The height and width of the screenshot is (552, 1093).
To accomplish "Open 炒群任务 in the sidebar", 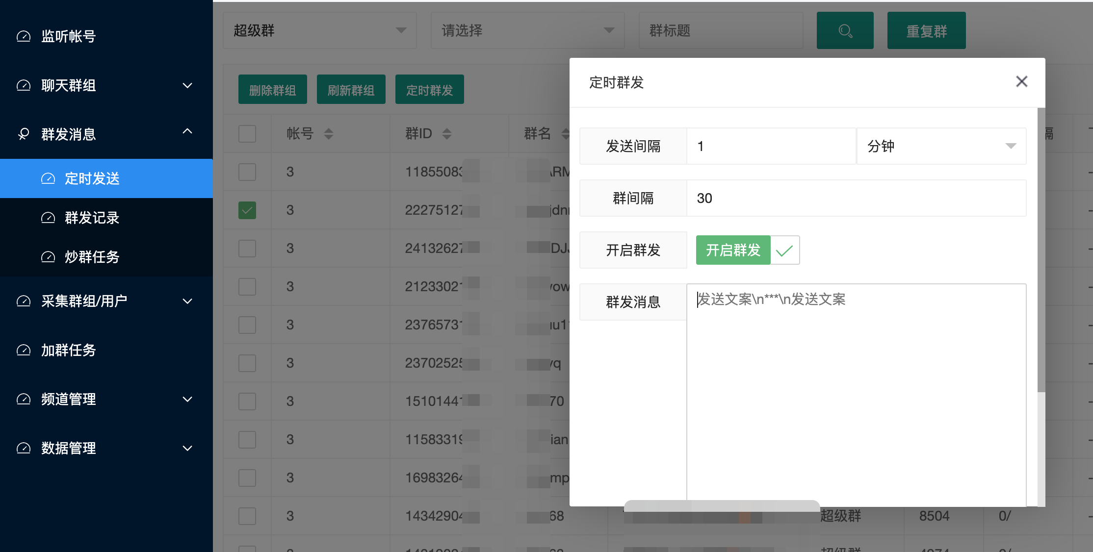I will click(x=106, y=257).
